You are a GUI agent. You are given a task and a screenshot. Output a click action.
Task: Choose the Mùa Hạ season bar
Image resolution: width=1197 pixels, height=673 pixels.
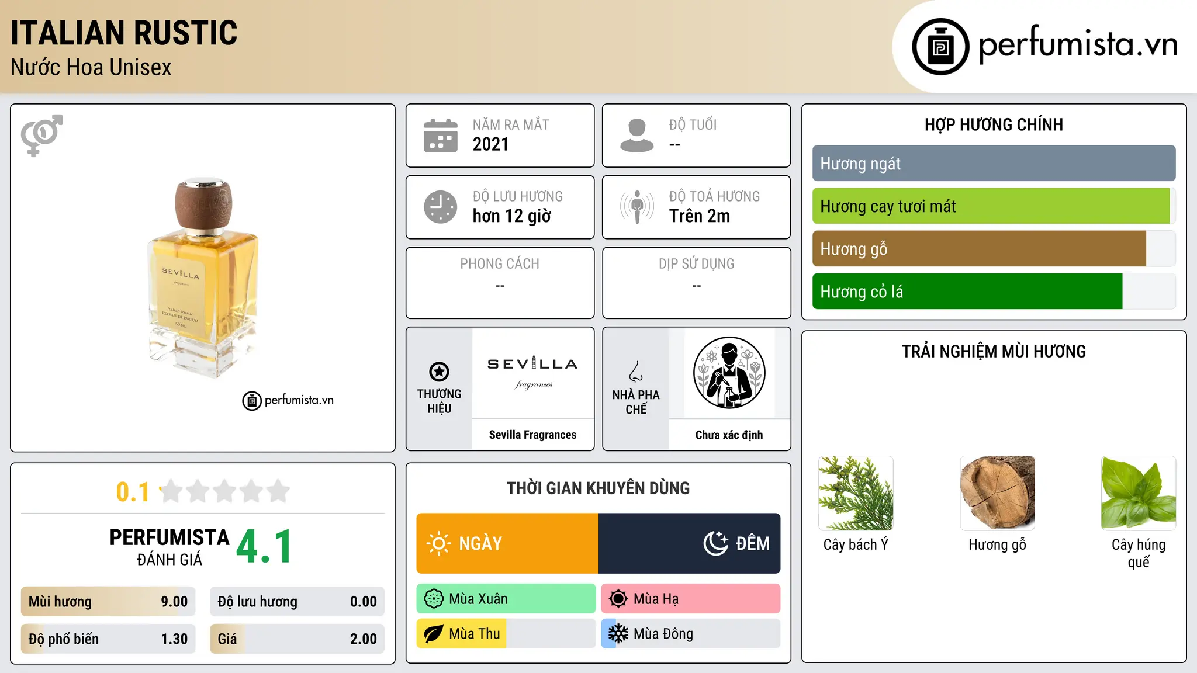[x=691, y=599]
